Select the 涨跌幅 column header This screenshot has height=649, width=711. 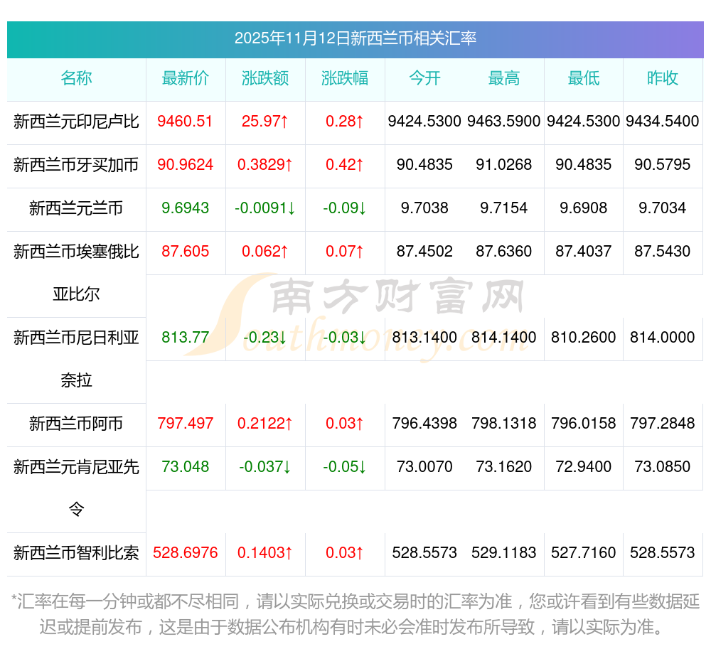(x=345, y=79)
